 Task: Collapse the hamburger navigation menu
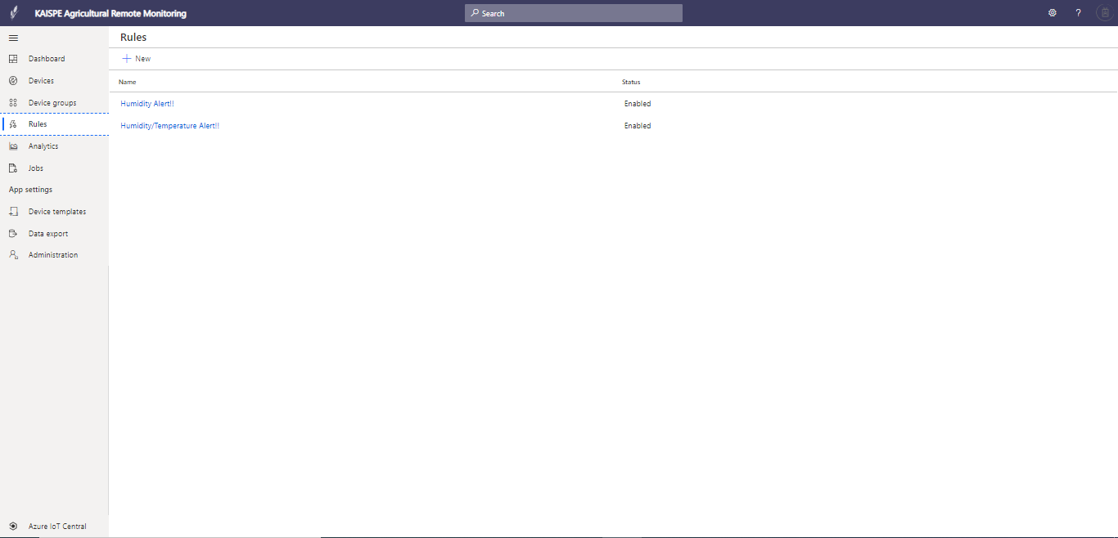(13, 38)
